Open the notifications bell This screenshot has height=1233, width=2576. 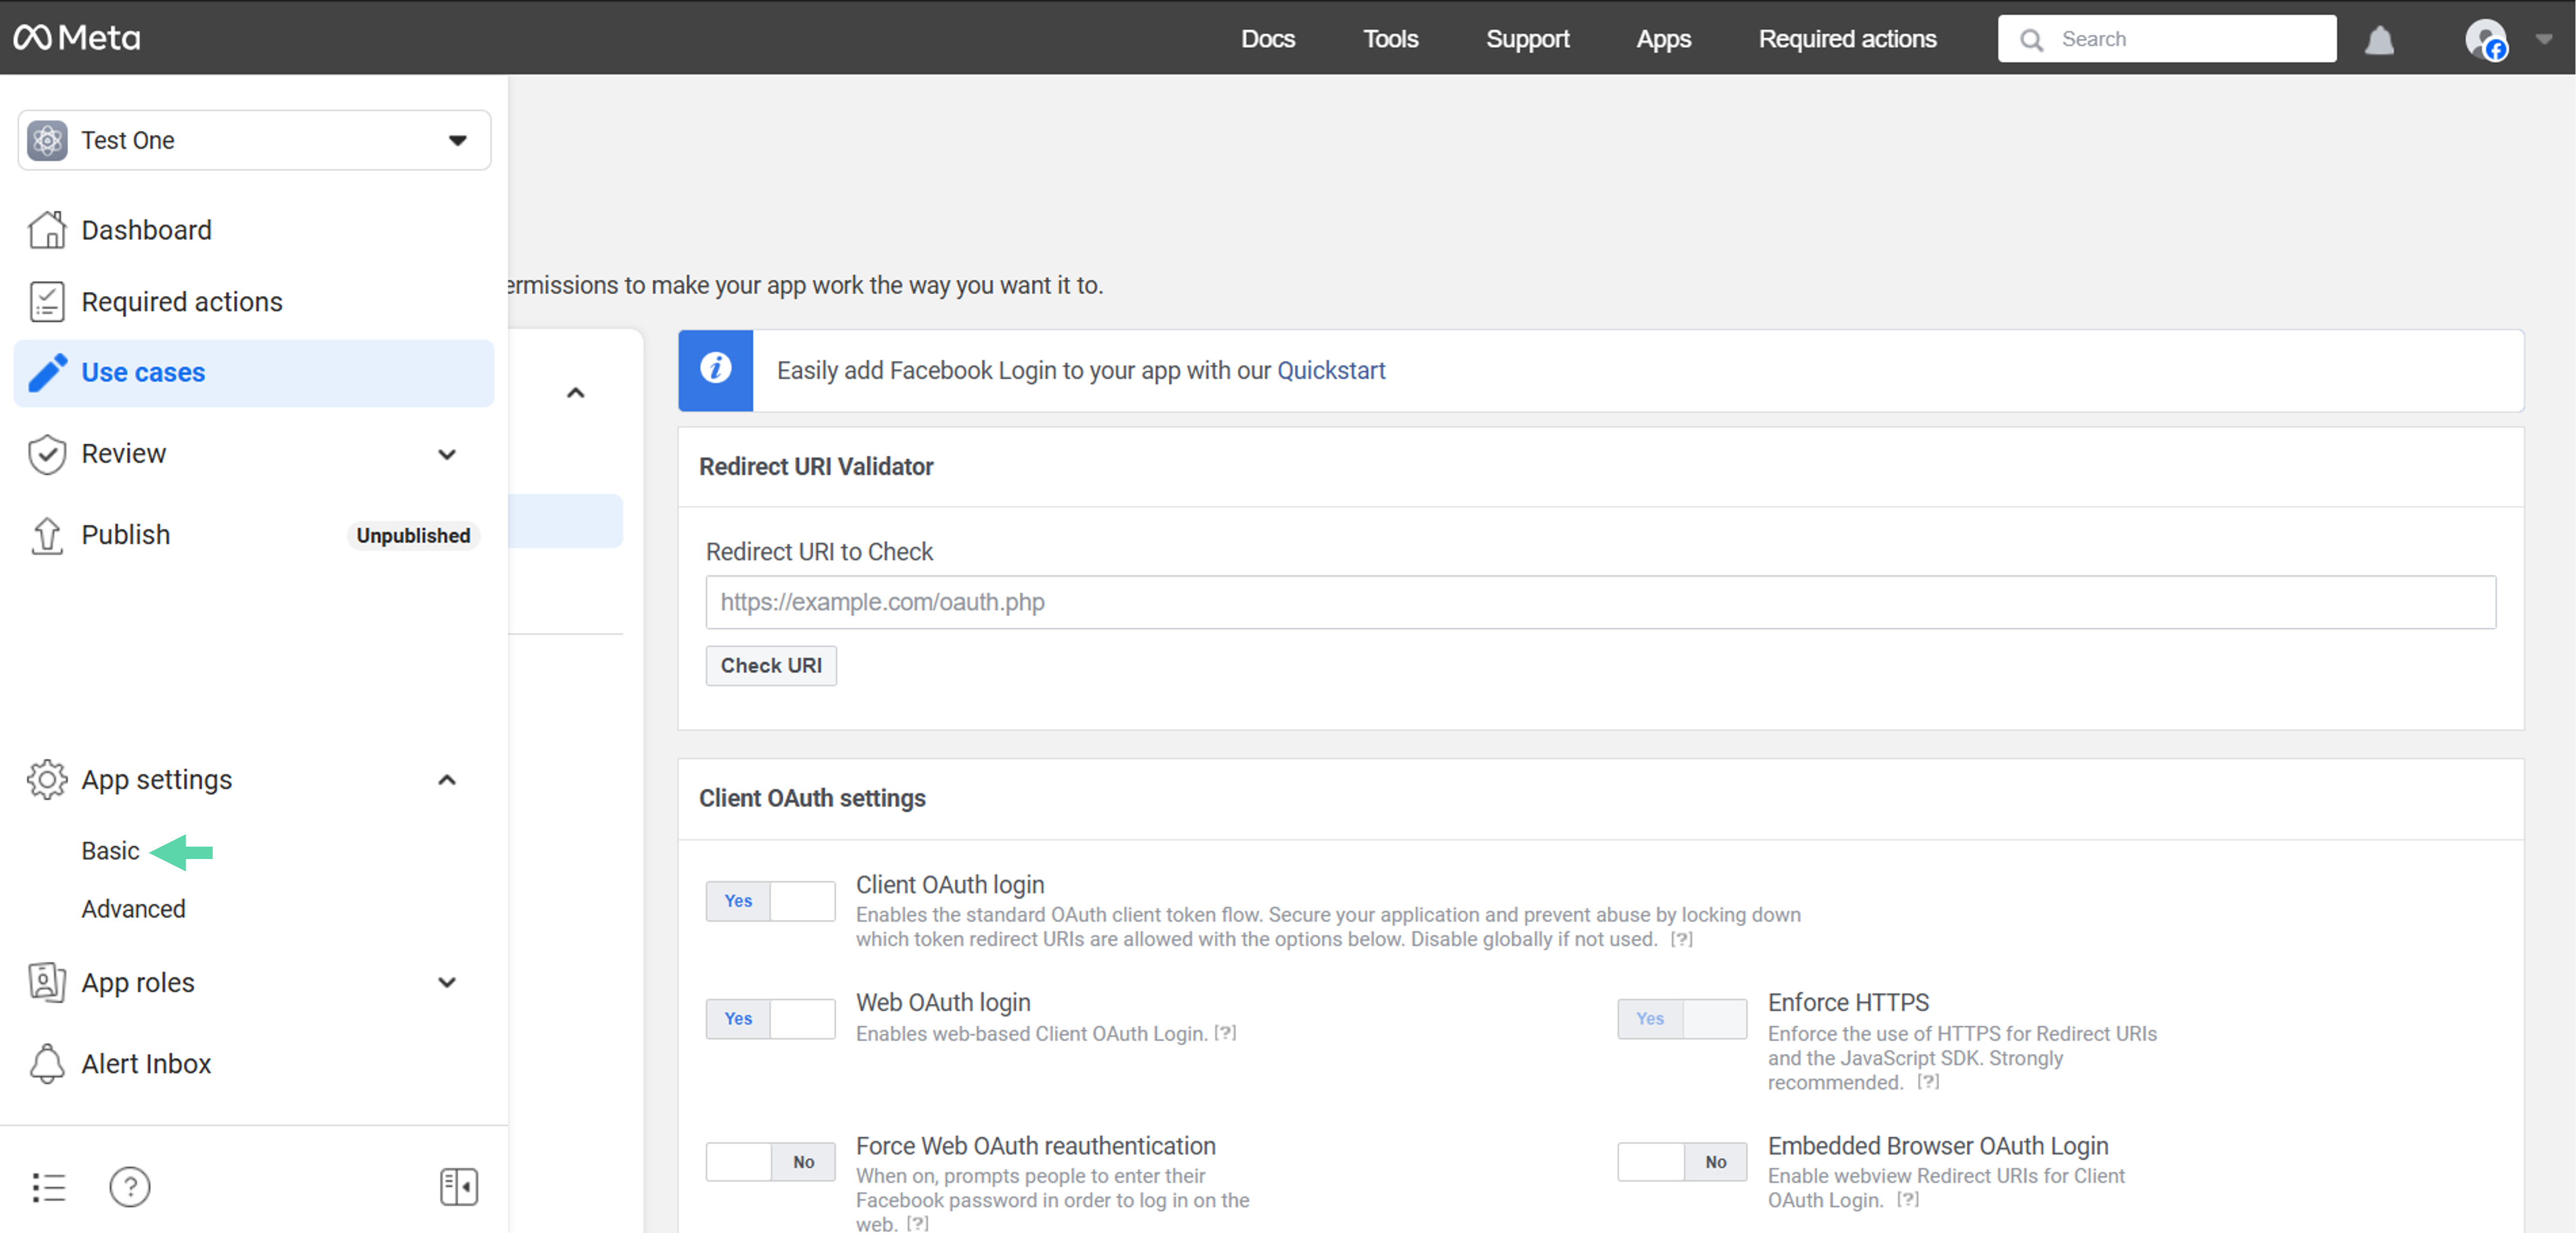click(x=2379, y=40)
